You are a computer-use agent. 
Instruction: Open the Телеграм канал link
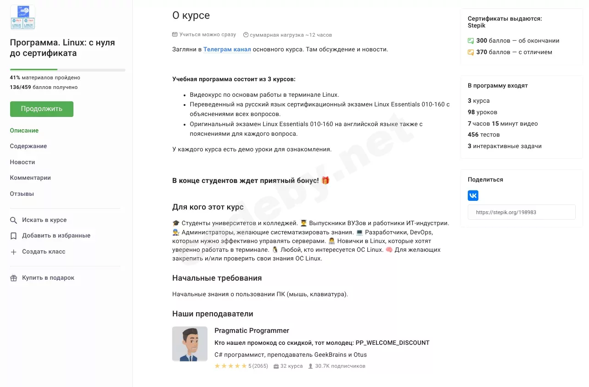(x=227, y=49)
